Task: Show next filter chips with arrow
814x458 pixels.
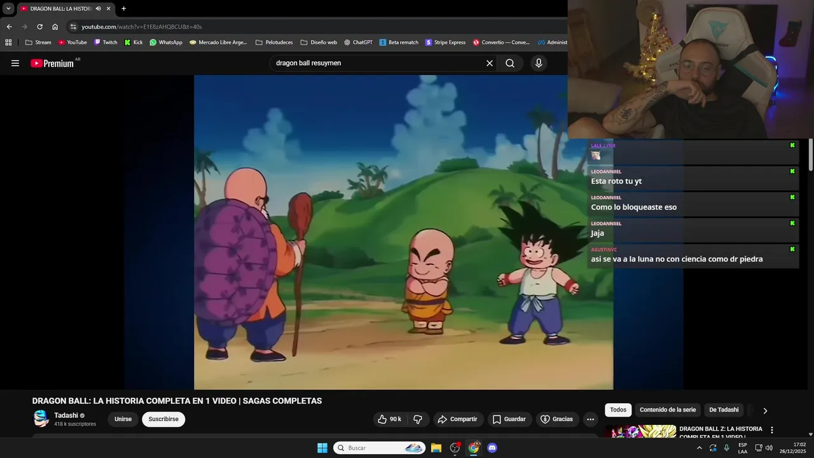Action: point(765,410)
